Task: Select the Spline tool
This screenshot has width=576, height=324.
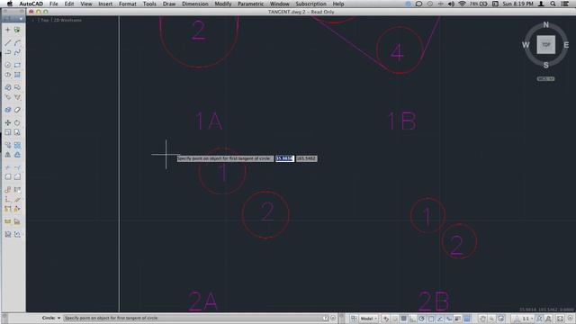Action: point(17,52)
